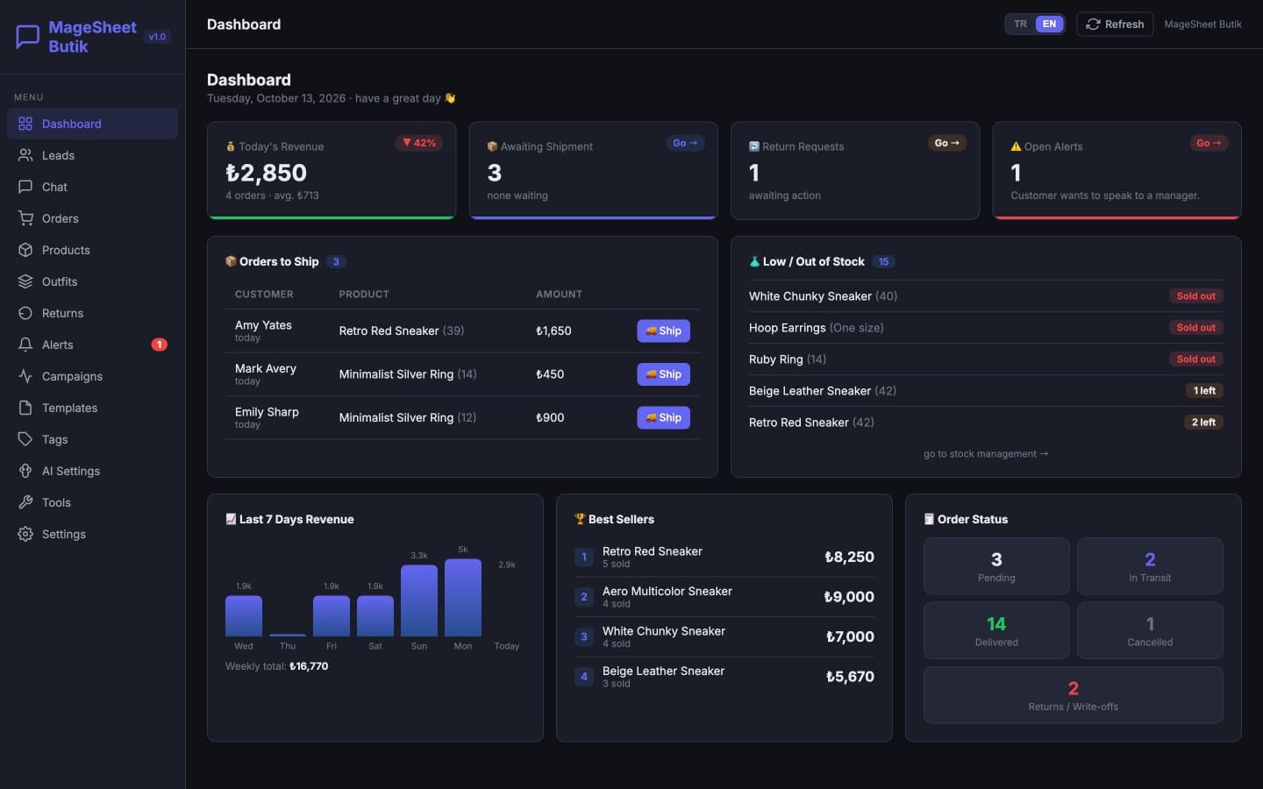The width and height of the screenshot is (1263, 789).
Task: Go to the Campaigns page
Action: pos(92,376)
